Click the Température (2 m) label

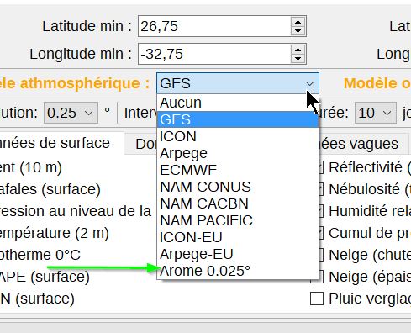55,233
